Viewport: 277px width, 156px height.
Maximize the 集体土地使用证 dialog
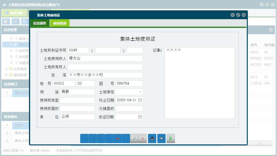238,15
